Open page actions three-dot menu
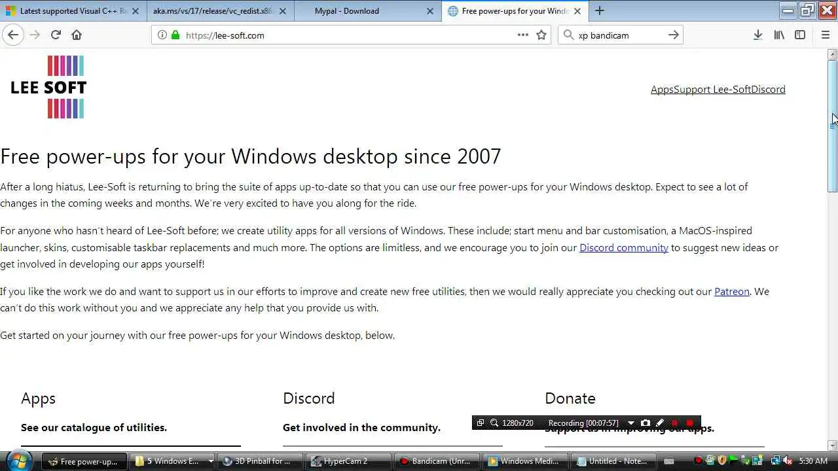 coord(522,35)
